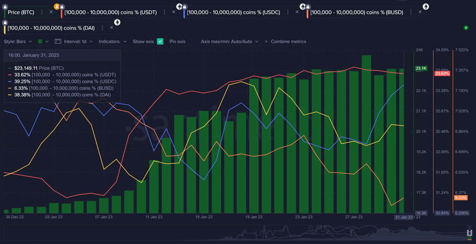Open the Interval: 1d dropdown

click(75, 41)
